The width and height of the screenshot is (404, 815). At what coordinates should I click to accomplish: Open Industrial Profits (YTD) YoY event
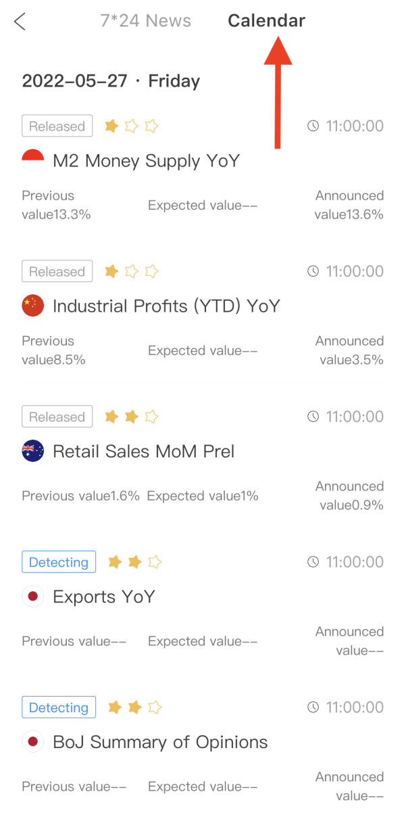166,306
